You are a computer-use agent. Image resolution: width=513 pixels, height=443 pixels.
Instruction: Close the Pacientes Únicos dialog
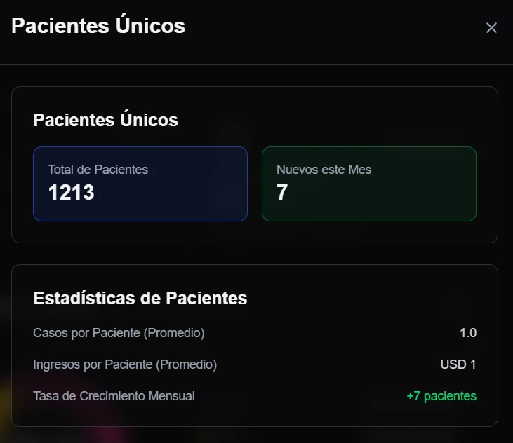[x=491, y=27]
